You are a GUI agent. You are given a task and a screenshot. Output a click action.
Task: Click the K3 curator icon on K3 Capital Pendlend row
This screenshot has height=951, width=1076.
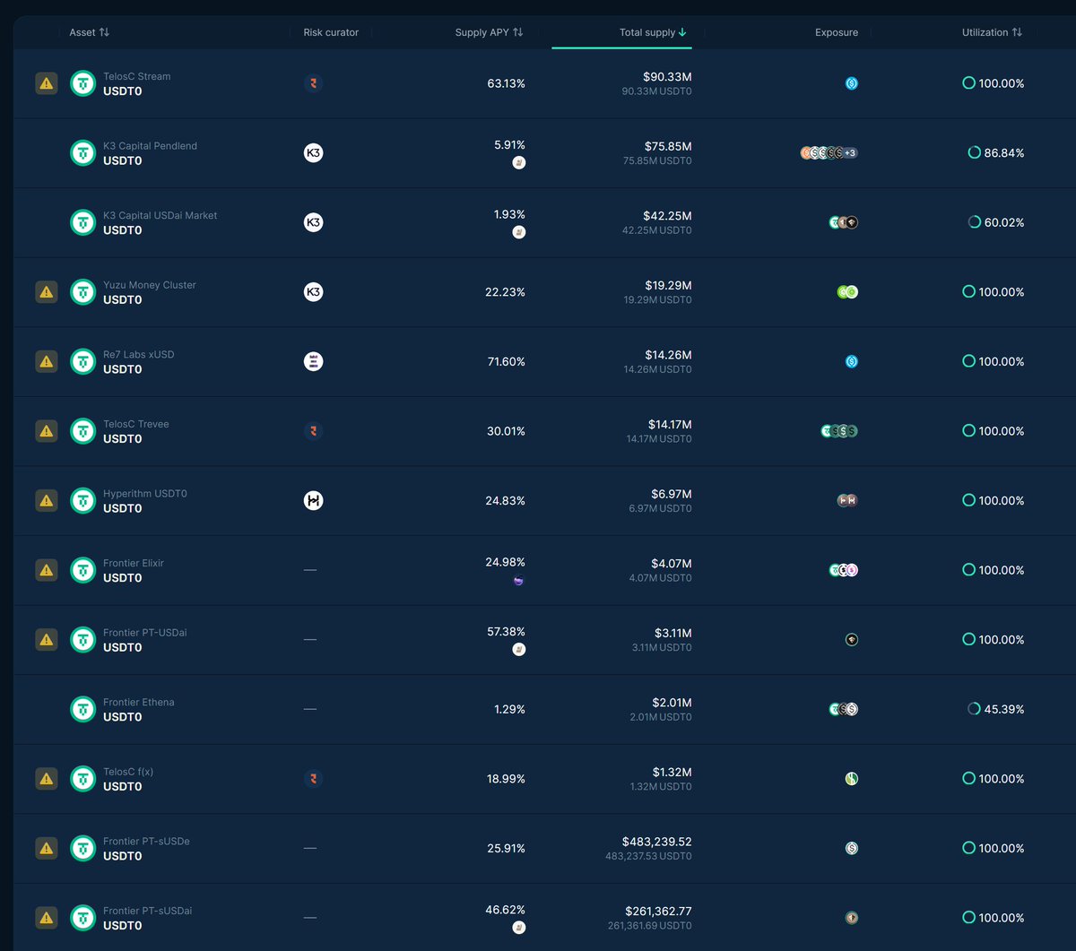pyautogui.click(x=313, y=153)
